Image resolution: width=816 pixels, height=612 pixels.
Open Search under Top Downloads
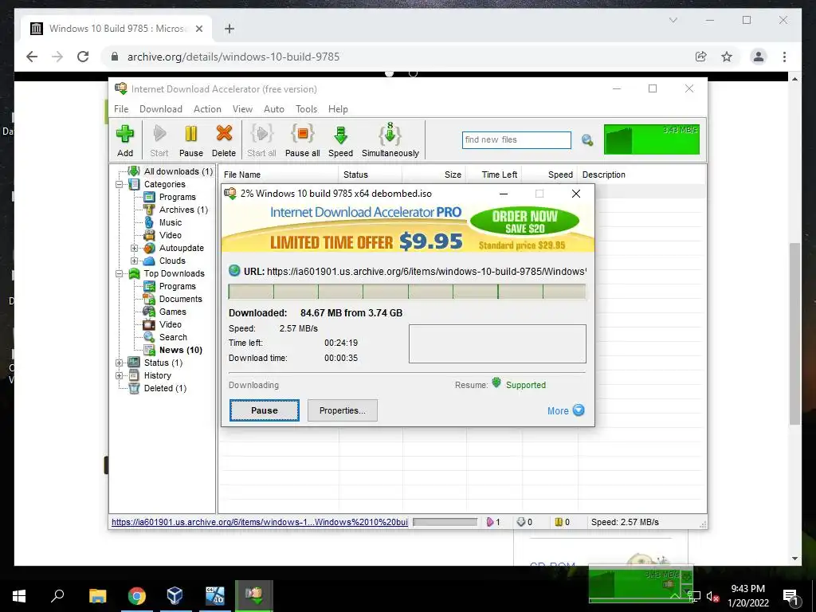(x=173, y=337)
